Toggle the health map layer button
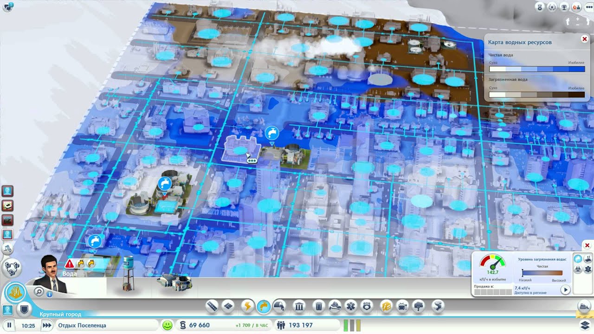594x334 pixels. tap(588, 269)
